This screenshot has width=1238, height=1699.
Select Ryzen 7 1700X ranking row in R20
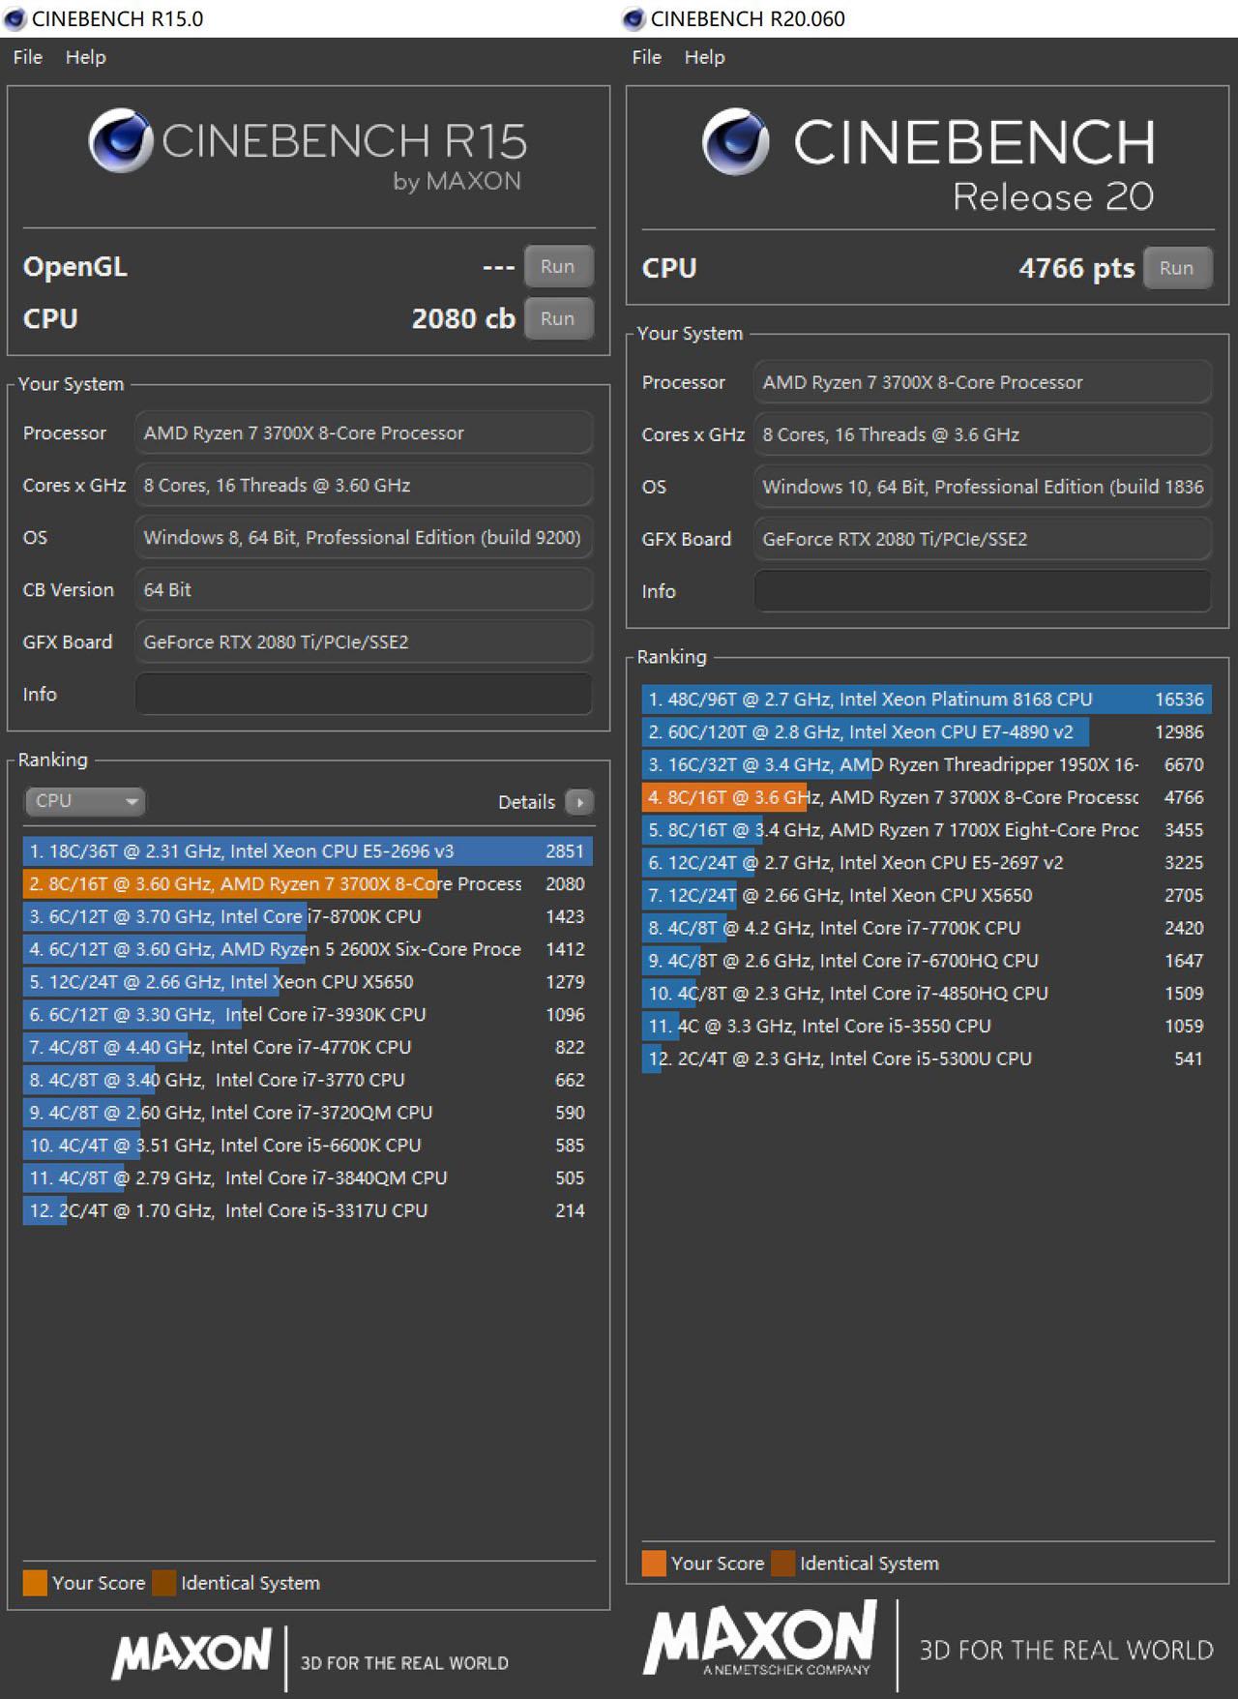pos(927,830)
